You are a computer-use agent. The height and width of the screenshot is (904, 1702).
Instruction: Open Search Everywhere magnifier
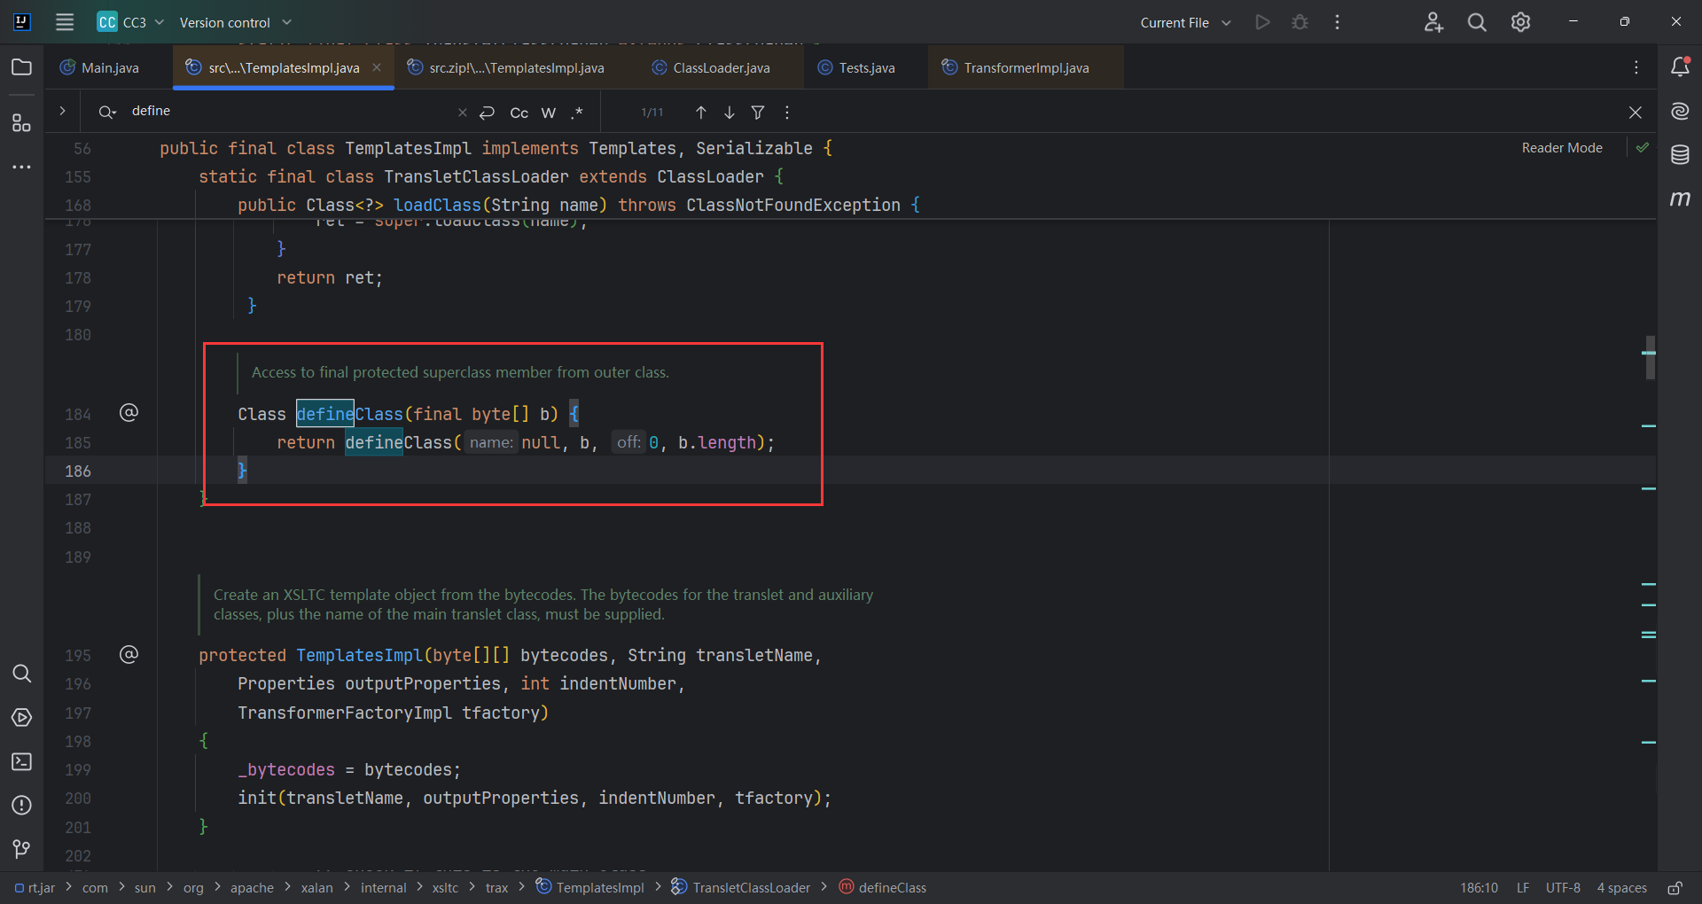click(x=1477, y=22)
